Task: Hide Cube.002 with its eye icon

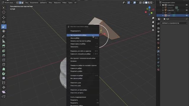Action: pos(187,10)
